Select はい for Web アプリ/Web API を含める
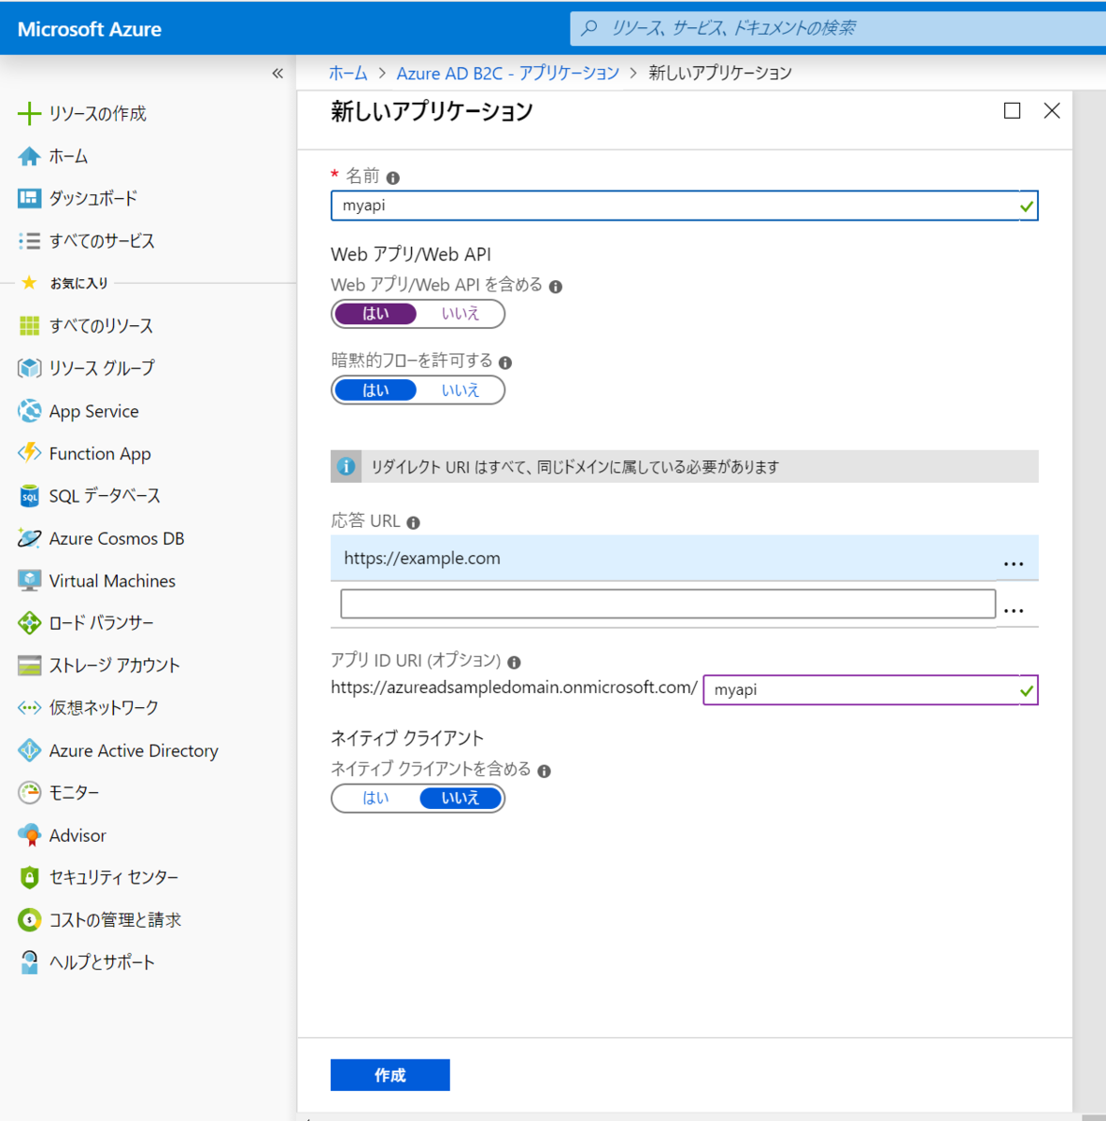Viewport: 1106px width, 1121px height. click(x=376, y=314)
